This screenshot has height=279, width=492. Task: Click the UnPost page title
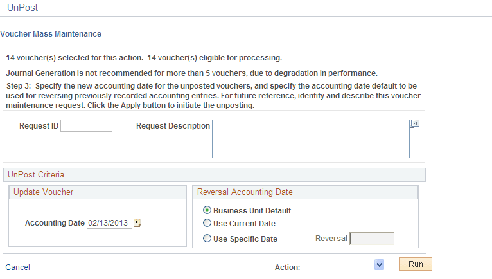tap(21, 8)
